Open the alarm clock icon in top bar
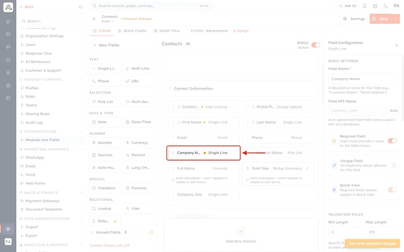 pyautogui.click(x=375, y=6)
